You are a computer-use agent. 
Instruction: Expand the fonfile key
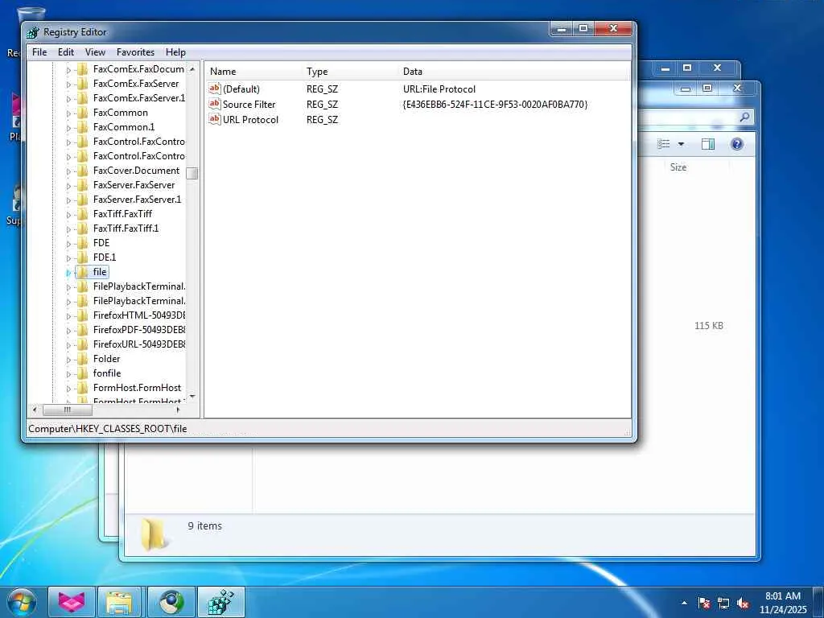(68, 373)
